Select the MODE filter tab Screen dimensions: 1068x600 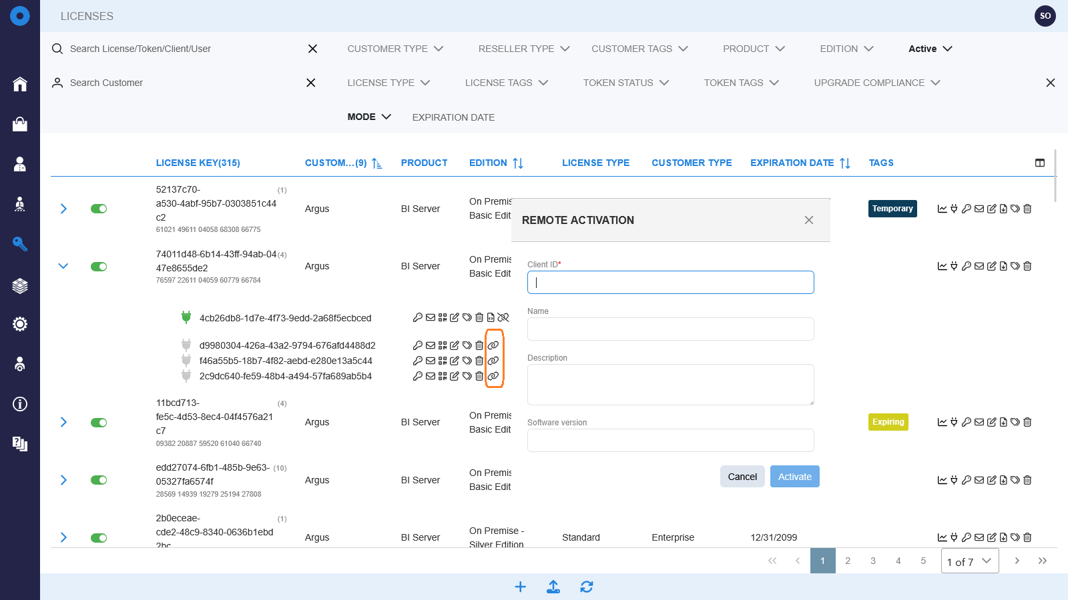coord(368,117)
